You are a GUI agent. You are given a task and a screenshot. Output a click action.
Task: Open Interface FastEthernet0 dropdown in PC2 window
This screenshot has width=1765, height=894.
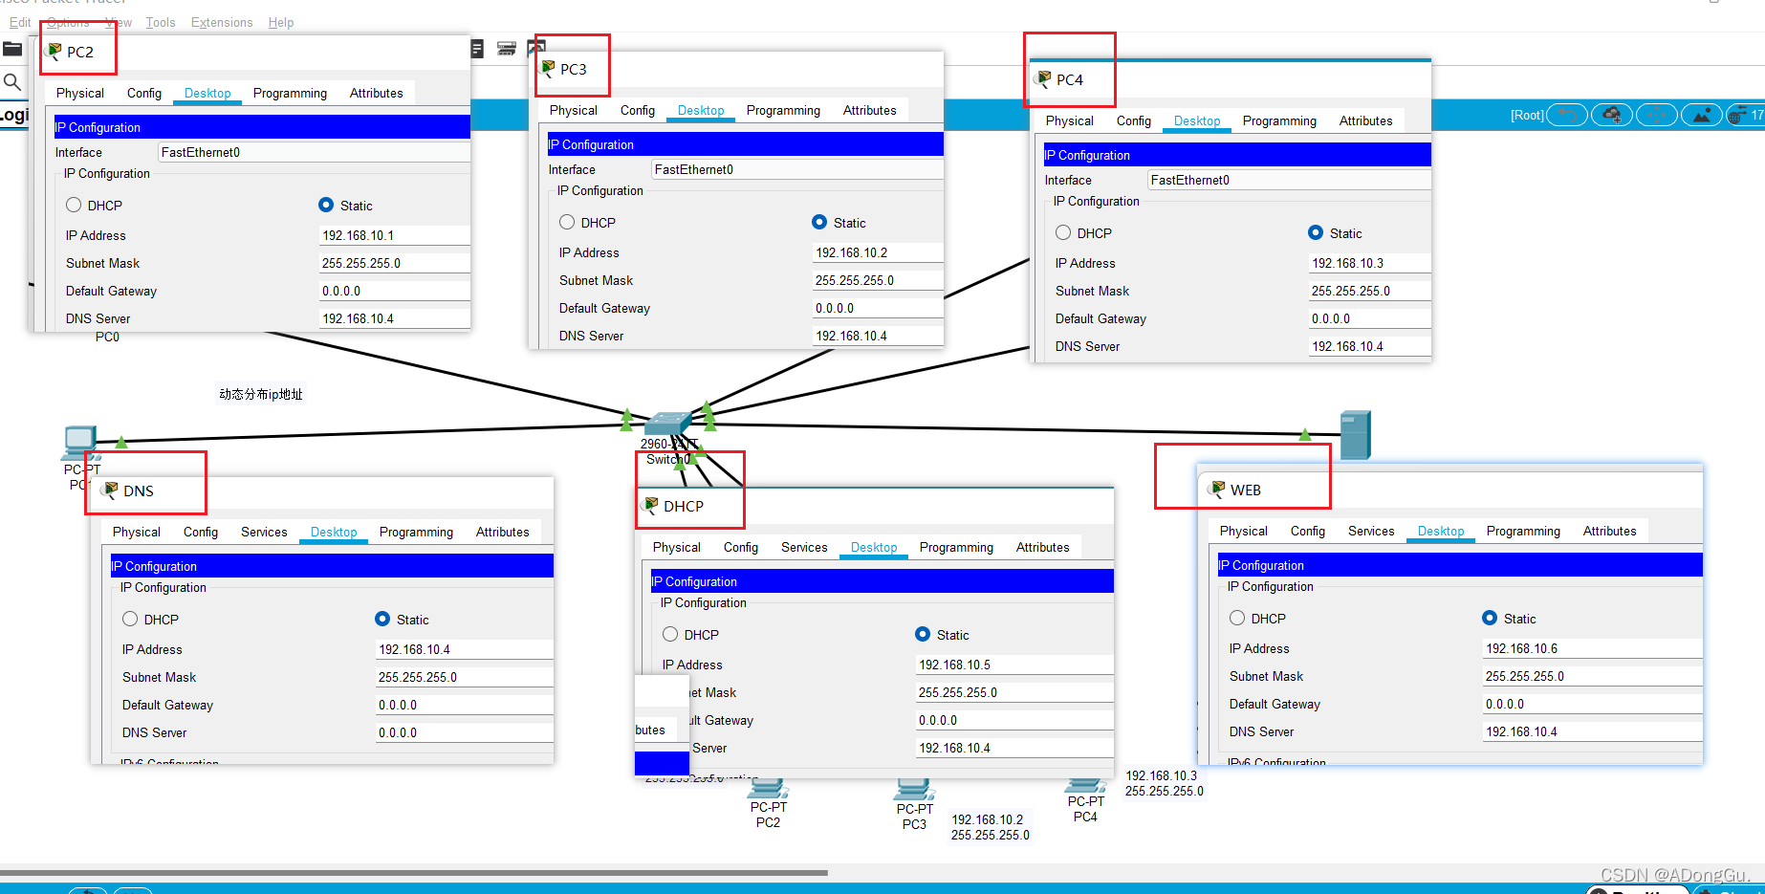click(314, 152)
